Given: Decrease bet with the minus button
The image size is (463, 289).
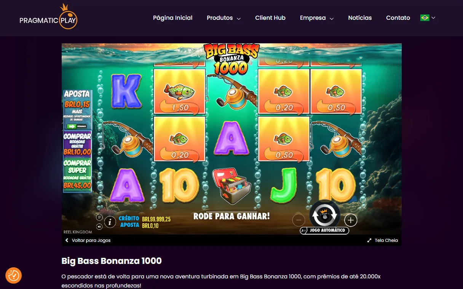Looking at the screenshot, I should point(299,220).
